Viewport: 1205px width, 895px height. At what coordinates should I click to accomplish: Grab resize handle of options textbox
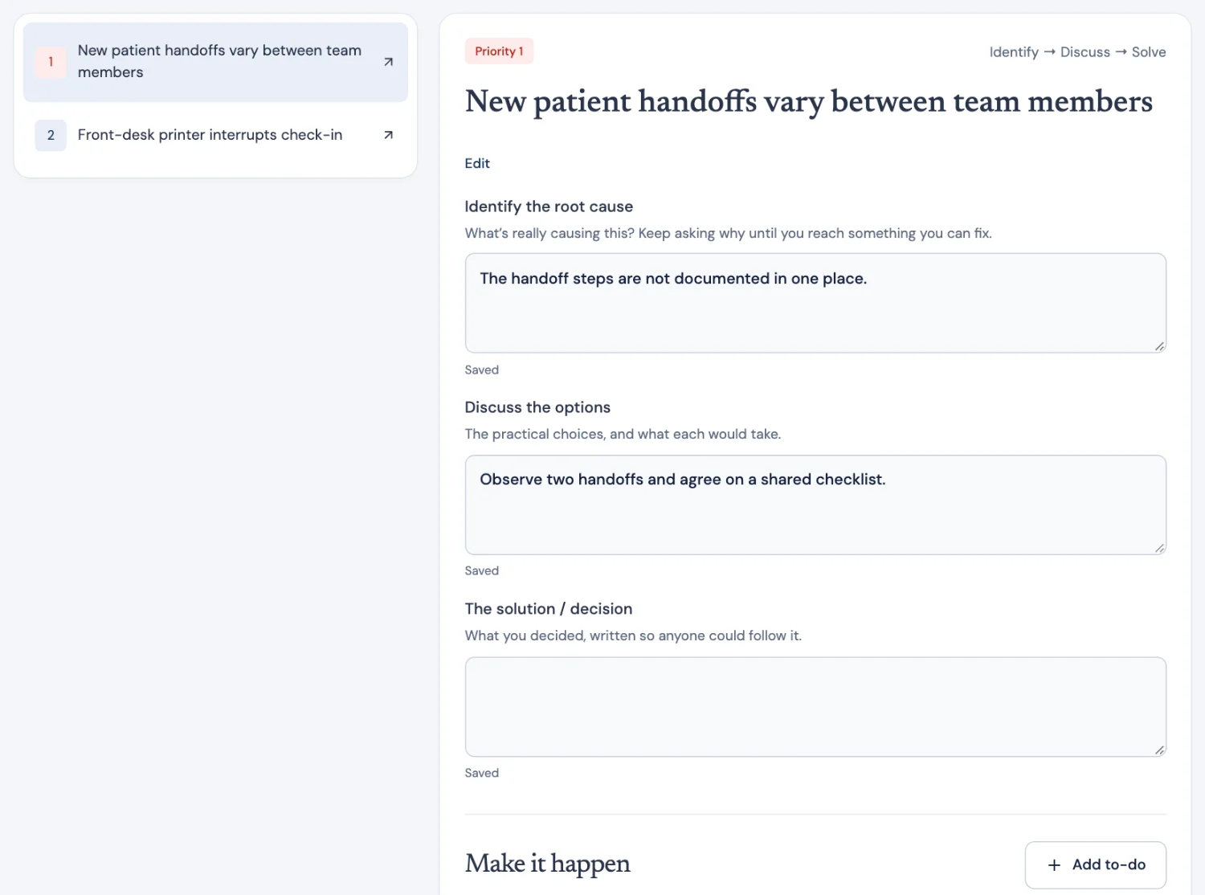coord(1159,548)
